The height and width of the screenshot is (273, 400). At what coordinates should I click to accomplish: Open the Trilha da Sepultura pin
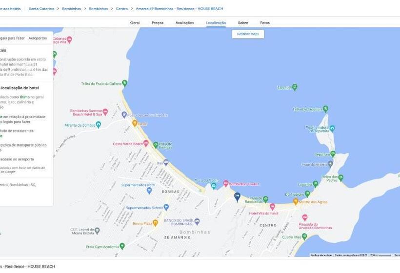click(x=325, y=109)
